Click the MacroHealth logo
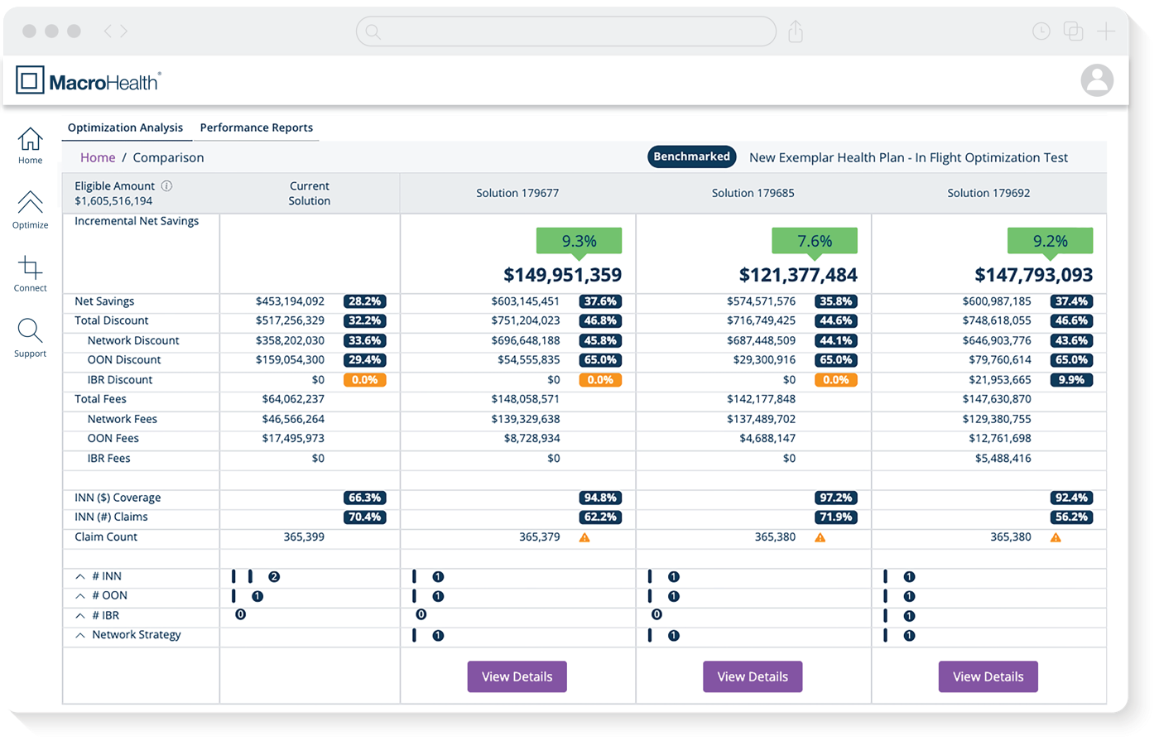Viewport: 1159px width, 746px height. click(89, 81)
